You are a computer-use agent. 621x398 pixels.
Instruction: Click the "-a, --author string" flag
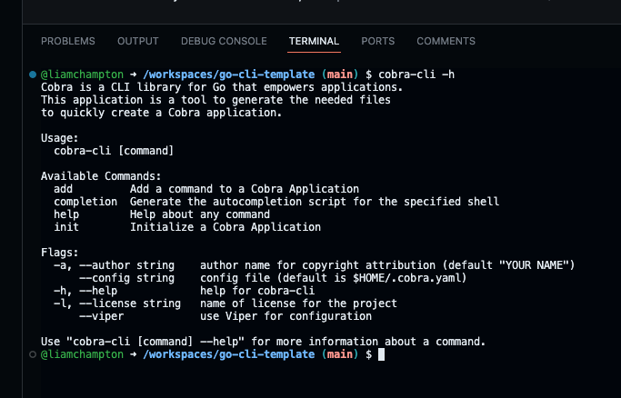click(x=114, y=265)
